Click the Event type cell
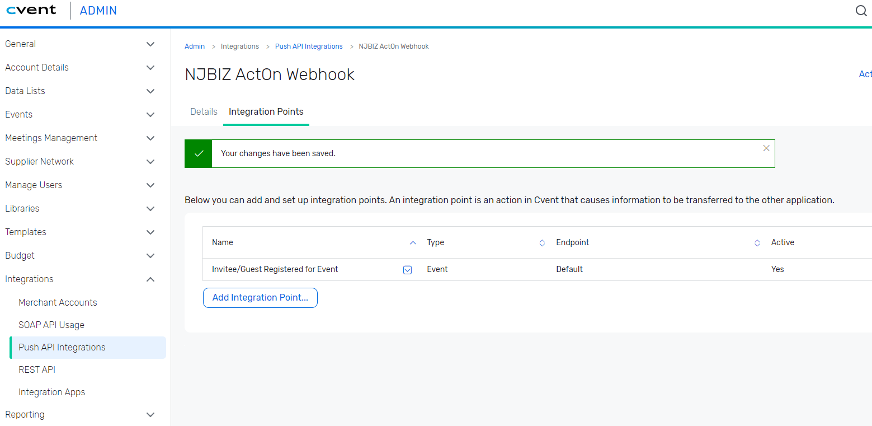 tap(437, 269)
